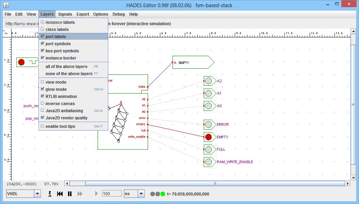
Task: Click the vertical scrollbar thumb
Action: (x=353, y=104)
